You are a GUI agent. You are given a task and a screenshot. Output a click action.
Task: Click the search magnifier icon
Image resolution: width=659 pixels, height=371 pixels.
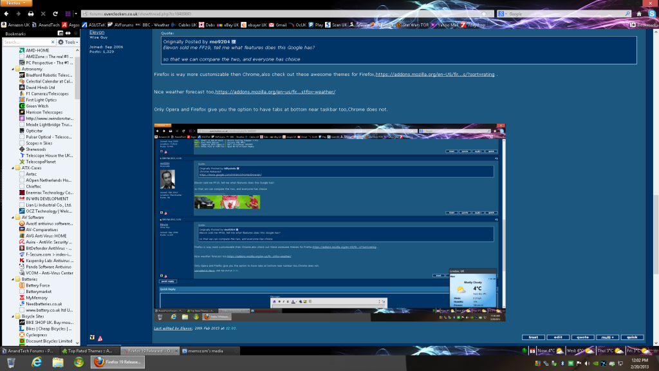[x=627, y=14]
